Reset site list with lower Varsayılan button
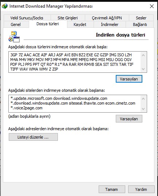This screenshot has width=158, height=196. pos(129,119)
